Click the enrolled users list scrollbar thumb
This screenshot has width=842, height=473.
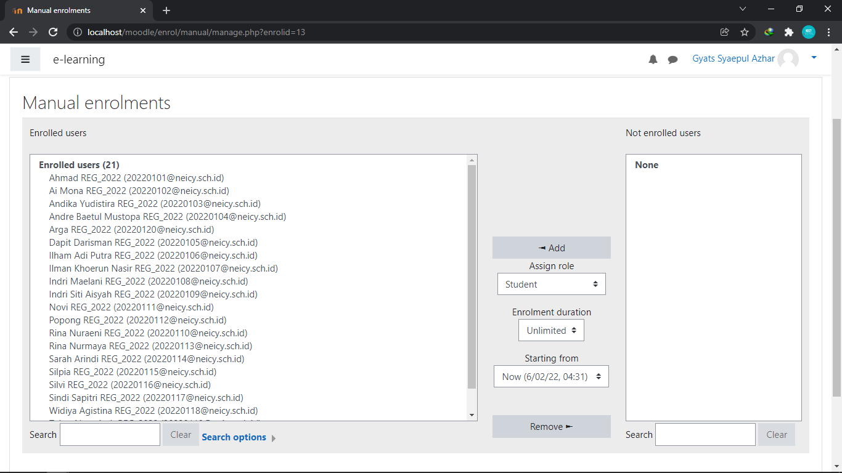click(x=472, y=277)
